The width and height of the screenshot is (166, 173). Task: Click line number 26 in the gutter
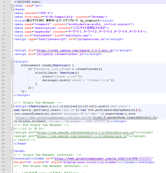(x=6, y=95)
